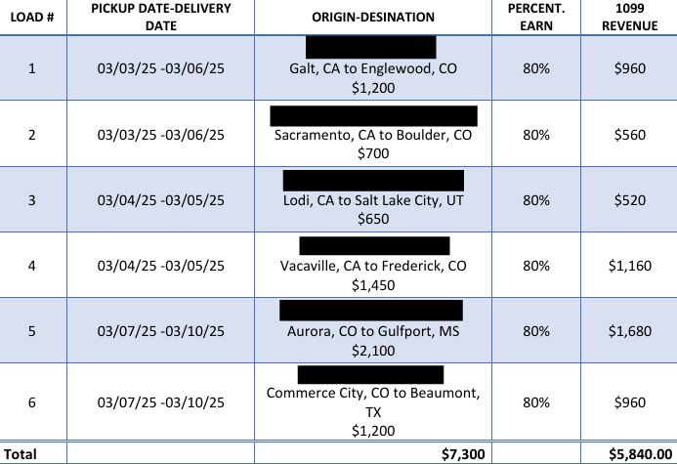Select the Sacramento, CA to Boulder, CO cell
Viewport: 677px width, 464px height.
(373, 134)
